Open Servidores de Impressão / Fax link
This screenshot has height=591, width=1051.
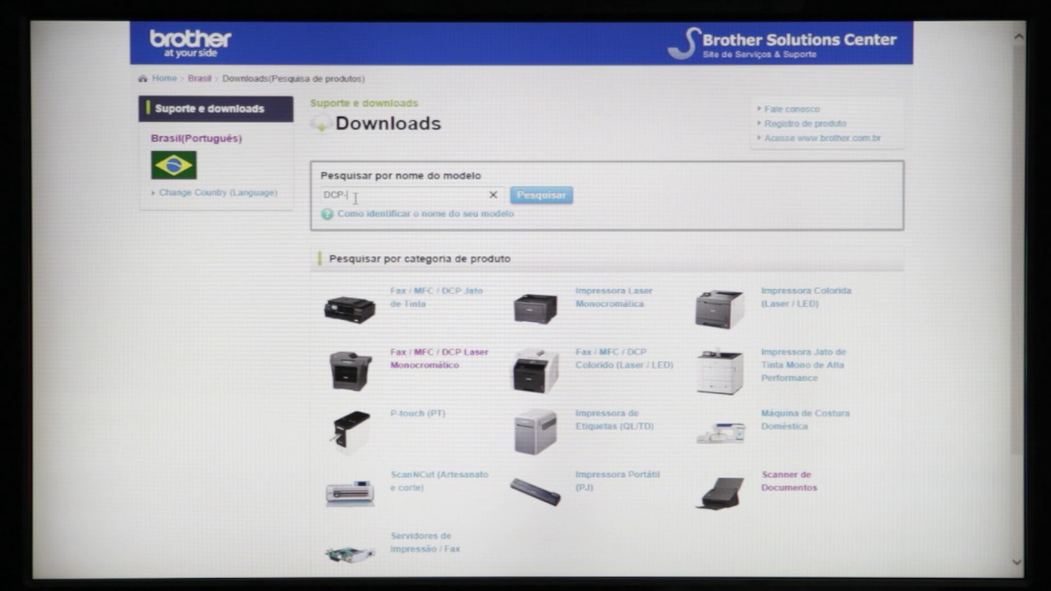pos(425,543)
